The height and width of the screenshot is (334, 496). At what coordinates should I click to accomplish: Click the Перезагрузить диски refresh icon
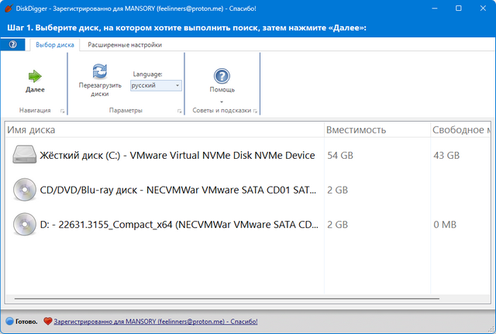pos(100,71)
